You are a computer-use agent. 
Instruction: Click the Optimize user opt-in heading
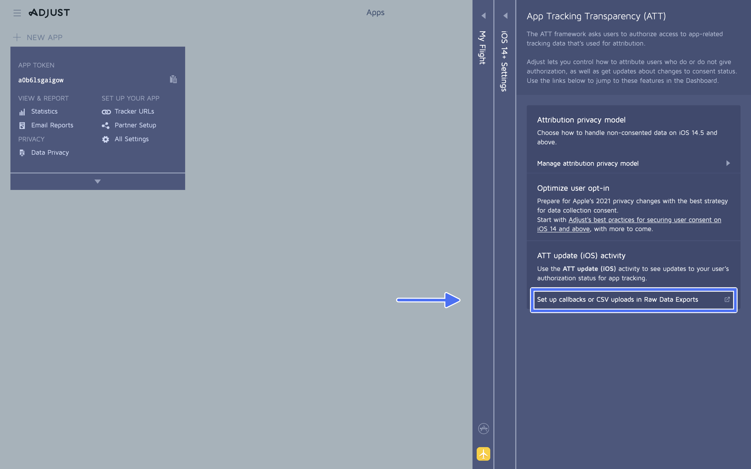coord(573,188)
